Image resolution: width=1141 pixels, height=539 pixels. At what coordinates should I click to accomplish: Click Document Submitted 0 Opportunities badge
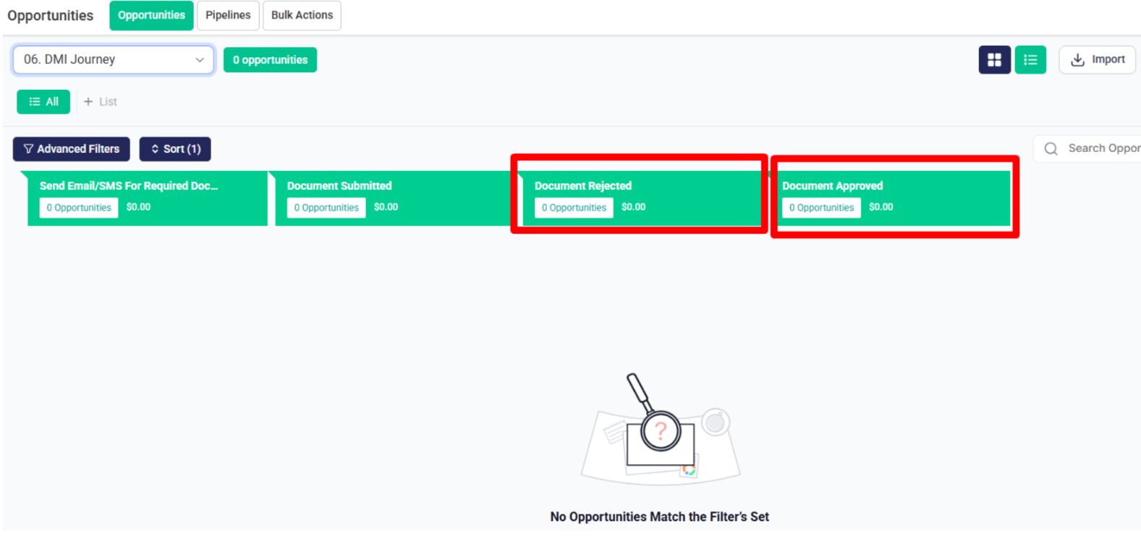click(326, 208)
